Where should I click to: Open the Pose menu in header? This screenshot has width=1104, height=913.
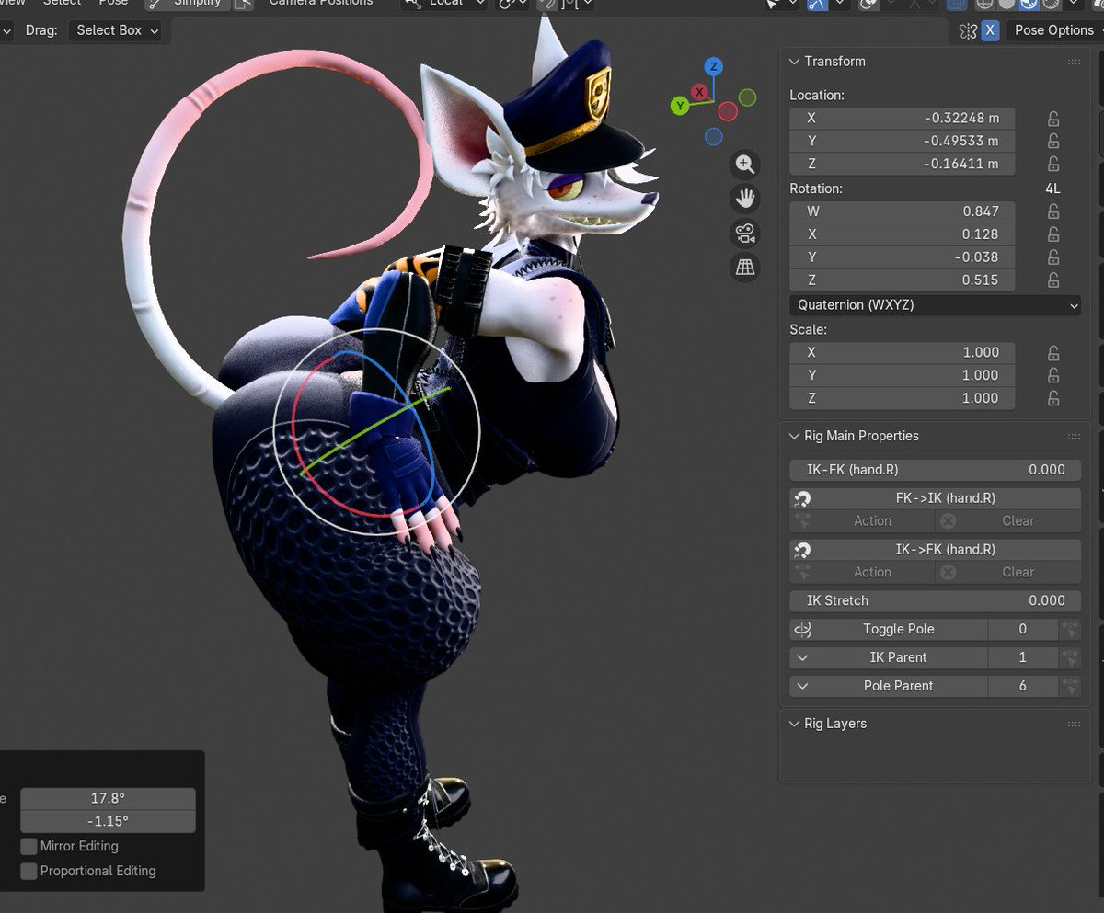click(114, 3)
